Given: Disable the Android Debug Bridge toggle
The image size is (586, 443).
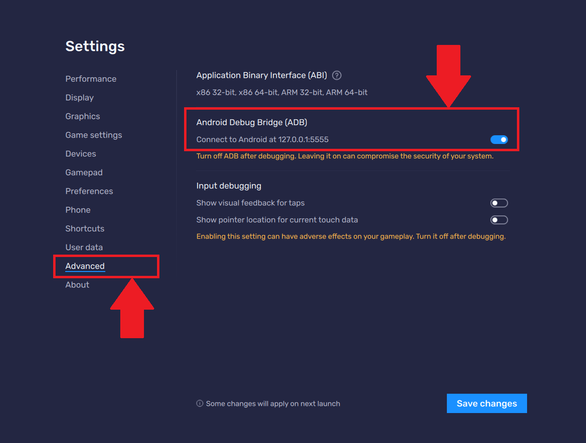Looking at the screenshot, I should click(x=499, y=140).
